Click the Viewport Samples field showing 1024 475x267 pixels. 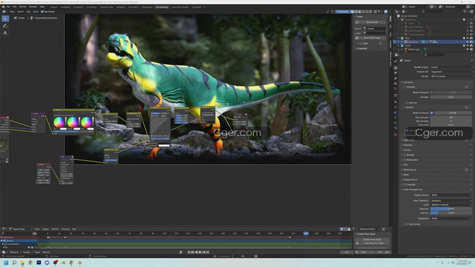451,97
